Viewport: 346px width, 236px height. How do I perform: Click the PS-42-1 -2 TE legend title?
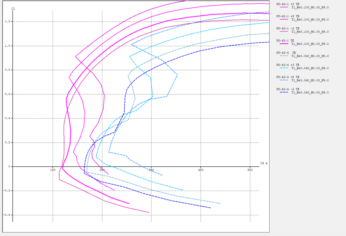point(288,28)
